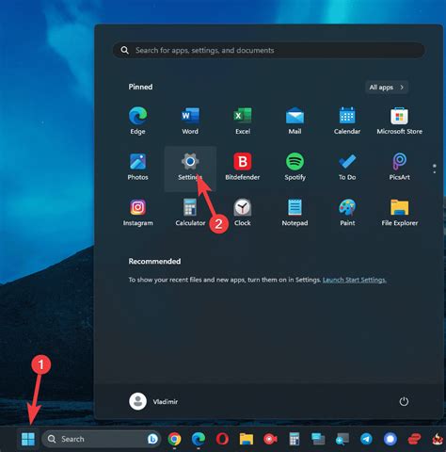The height and width of the screenshot is (452, 446).
Task: Expand the All apps list
Action: (387, 87)
